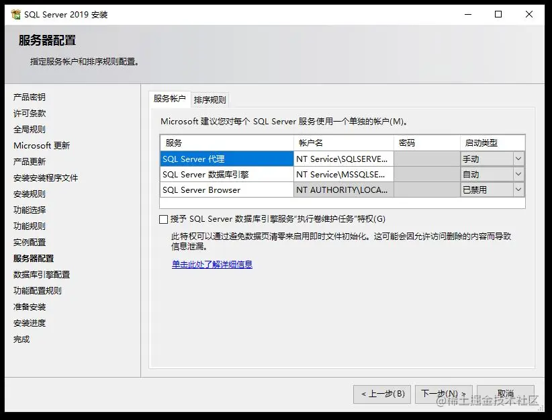
Task: Select 产品密钥 step in sidebar
Action: click(30, 97)
